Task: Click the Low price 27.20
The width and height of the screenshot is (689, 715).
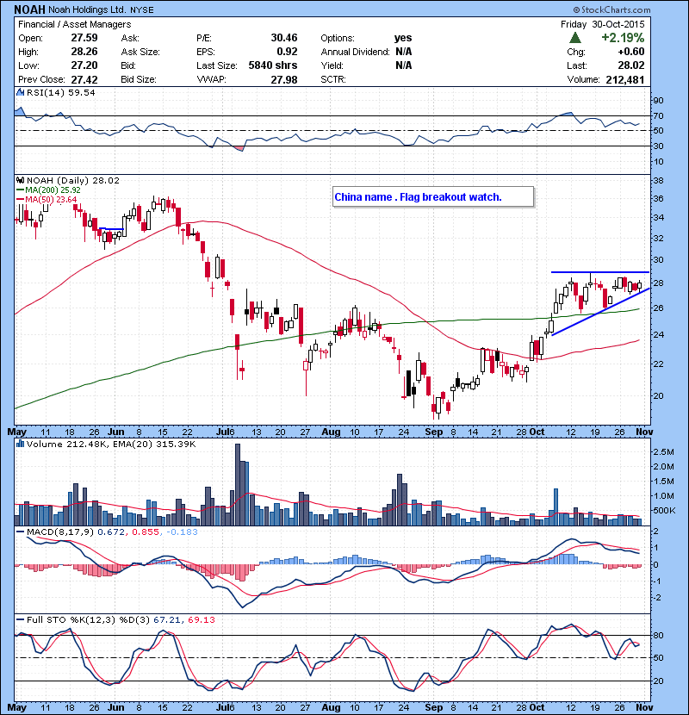Action: (x=84, y=65)
